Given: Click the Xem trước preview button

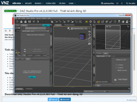Looking at the screenshot, I should click(x=65, y=100).
